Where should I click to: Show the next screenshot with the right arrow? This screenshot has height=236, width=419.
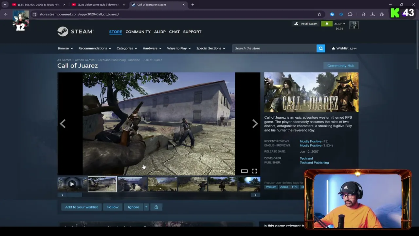(255, 124)
